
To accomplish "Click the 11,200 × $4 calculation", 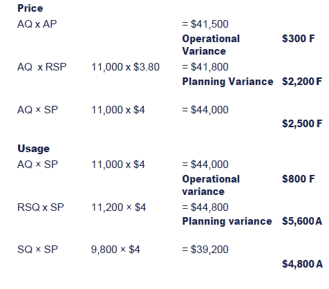I will point(119,207).
